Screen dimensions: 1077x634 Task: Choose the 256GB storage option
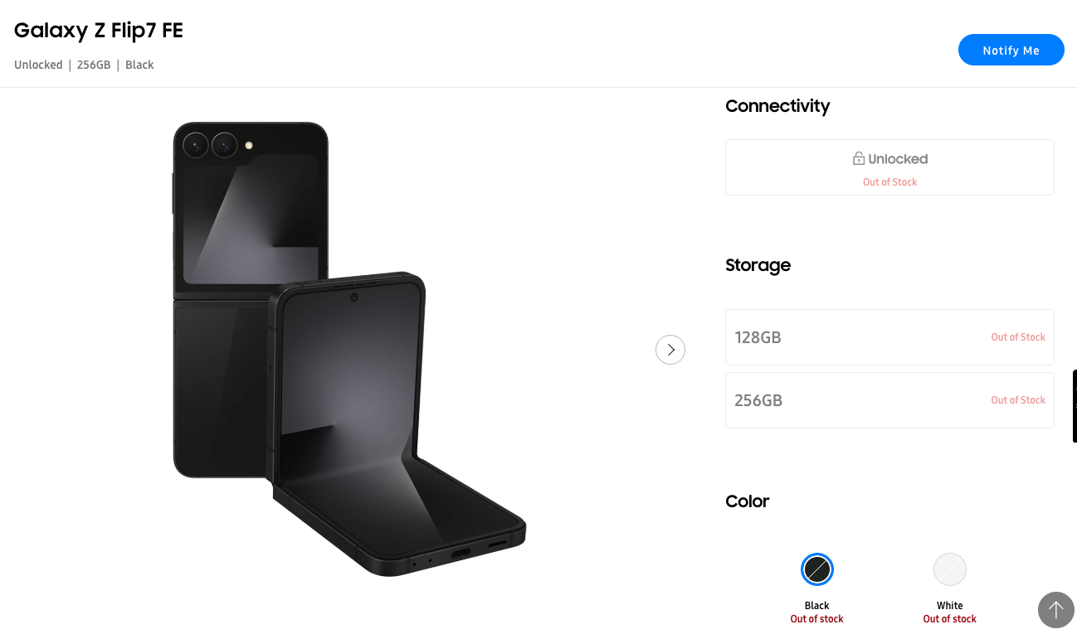(x=889, y=400)
